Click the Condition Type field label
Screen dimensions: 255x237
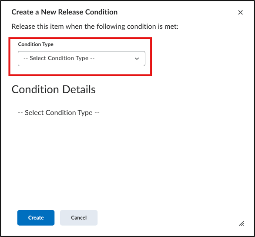pyautogui.click(x=36, y=44)
